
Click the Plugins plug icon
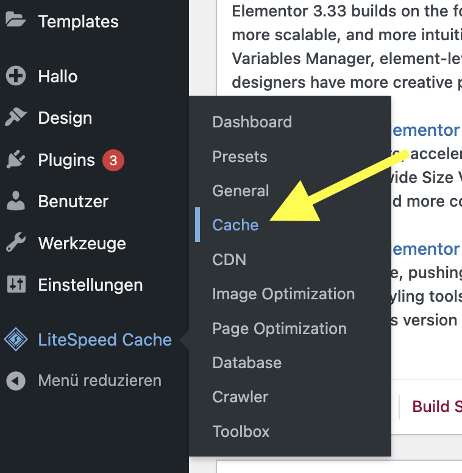pyautogui.click(x=16, y=160)
